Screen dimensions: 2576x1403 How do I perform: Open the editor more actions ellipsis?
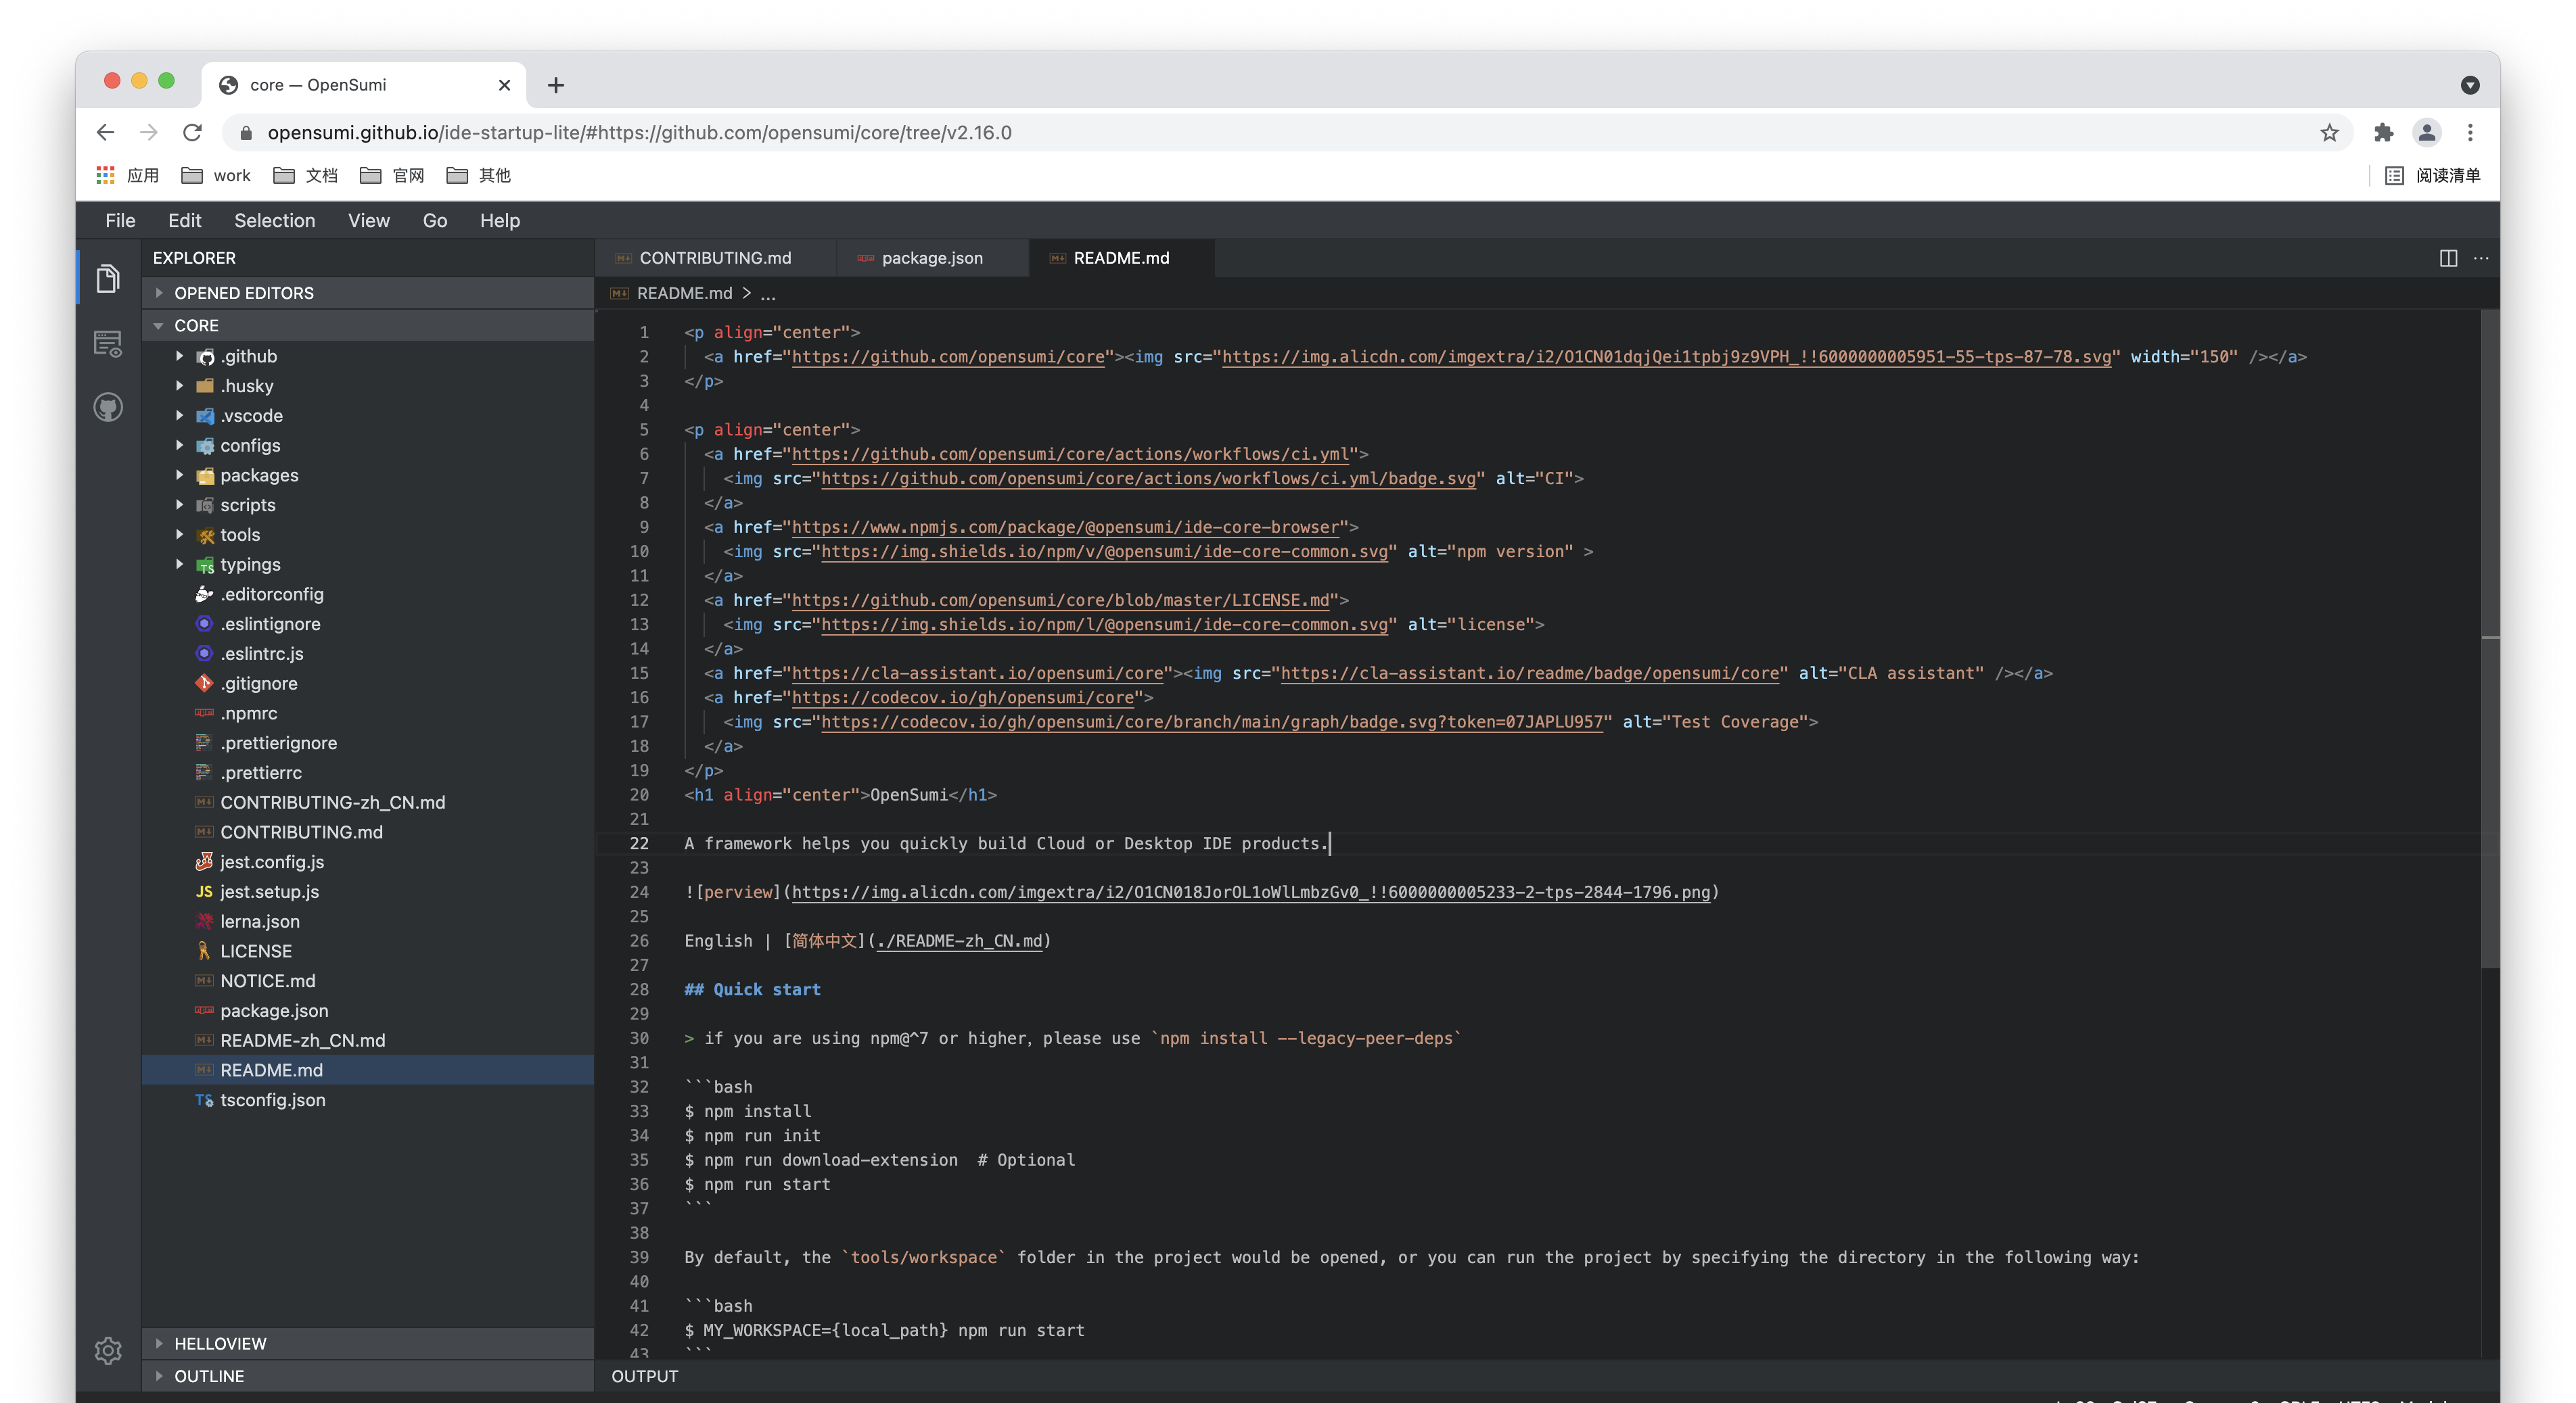click(x=2481, y=258)
